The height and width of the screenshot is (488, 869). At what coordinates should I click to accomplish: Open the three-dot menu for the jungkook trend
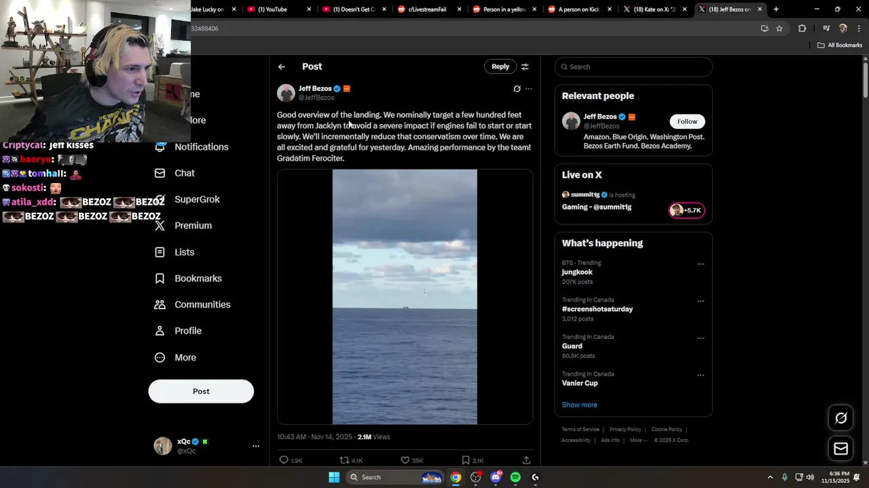[x=701, y=264]
